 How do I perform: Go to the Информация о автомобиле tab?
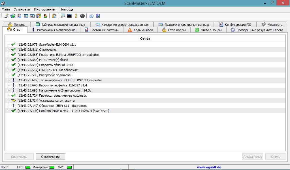[54, 30]
